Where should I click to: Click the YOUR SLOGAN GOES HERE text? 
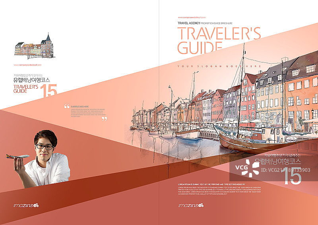[x=219, y=66]
